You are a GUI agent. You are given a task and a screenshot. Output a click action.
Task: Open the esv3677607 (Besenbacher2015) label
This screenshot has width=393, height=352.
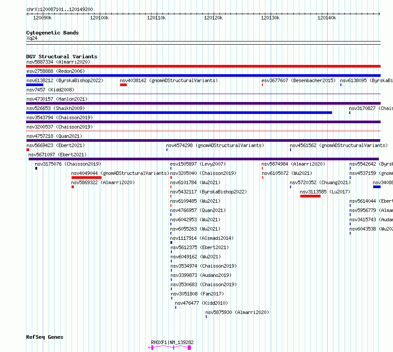click(299, 80)
